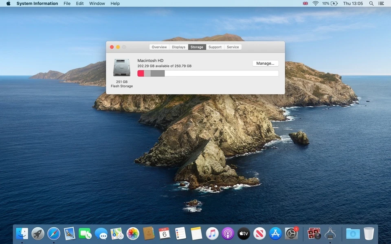Open the Window menu
Image resolution: width=391 pixels, height=244 pixels.
coord(97,4)
